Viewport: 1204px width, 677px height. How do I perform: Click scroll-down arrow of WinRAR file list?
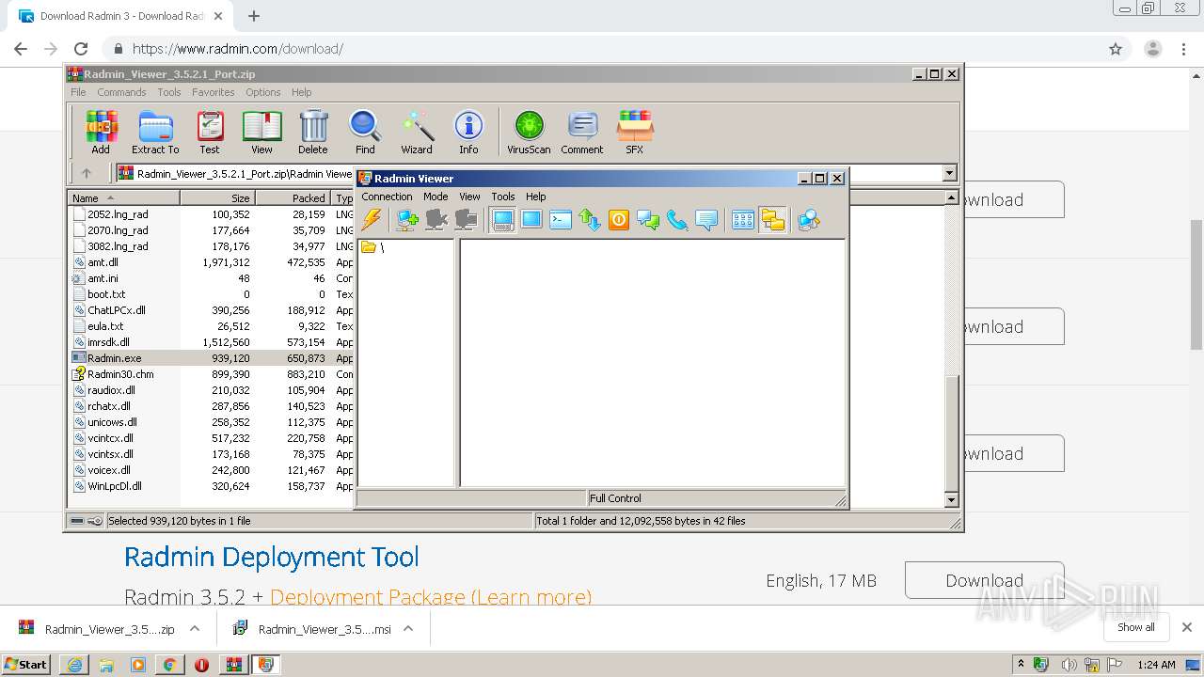click(x=950, y=500)
